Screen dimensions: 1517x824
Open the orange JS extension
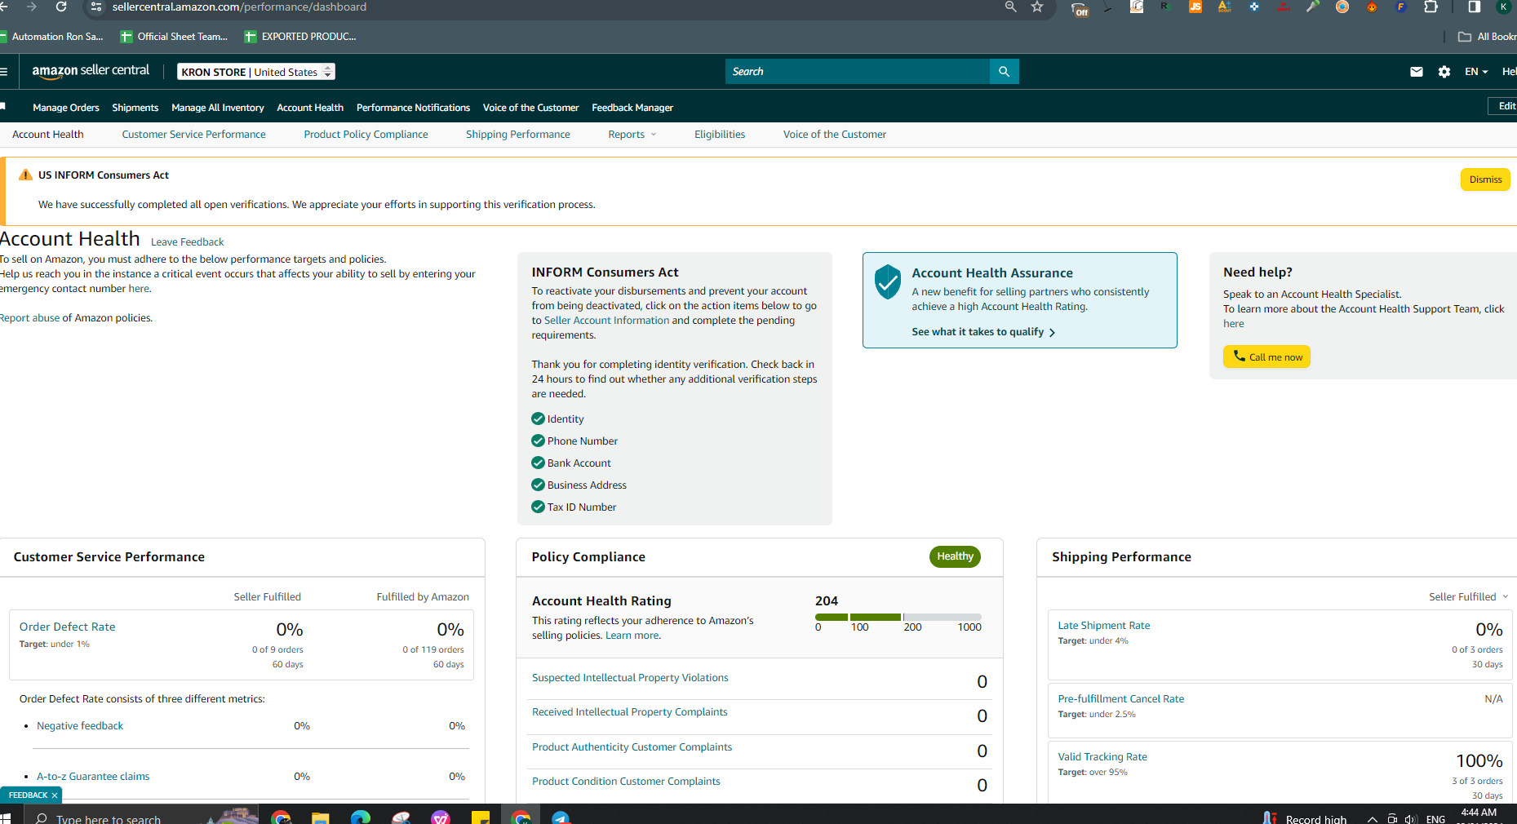coord(1195,7)
